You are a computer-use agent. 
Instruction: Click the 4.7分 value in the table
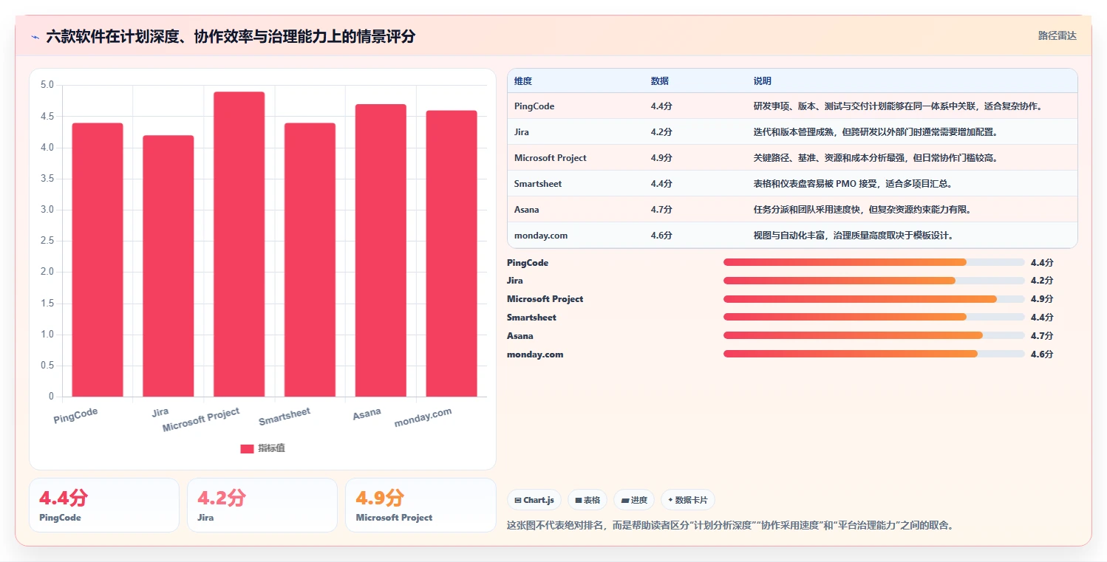click(661, 210)
